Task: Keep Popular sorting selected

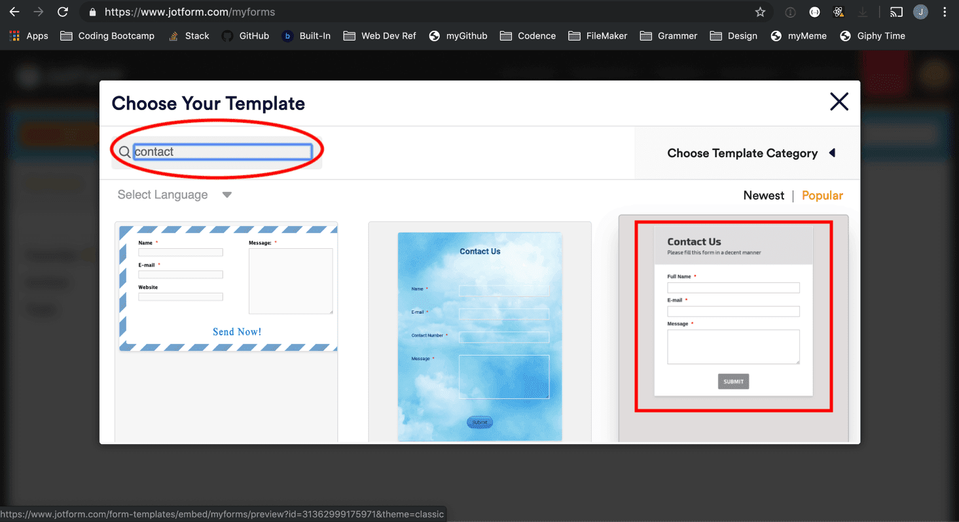Action: tap(822, 195)
